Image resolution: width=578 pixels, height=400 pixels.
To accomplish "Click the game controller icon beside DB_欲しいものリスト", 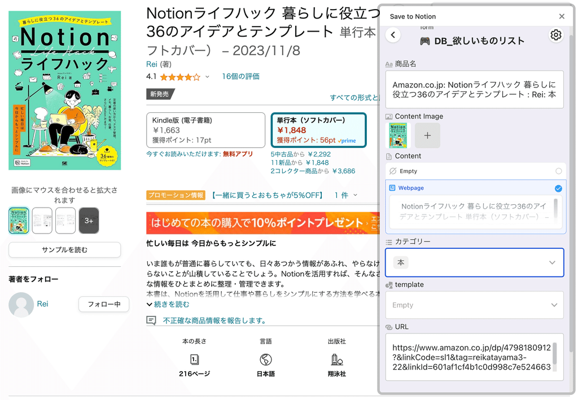I will (425, 41).
